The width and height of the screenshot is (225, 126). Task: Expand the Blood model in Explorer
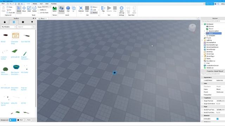coord(205,33)
